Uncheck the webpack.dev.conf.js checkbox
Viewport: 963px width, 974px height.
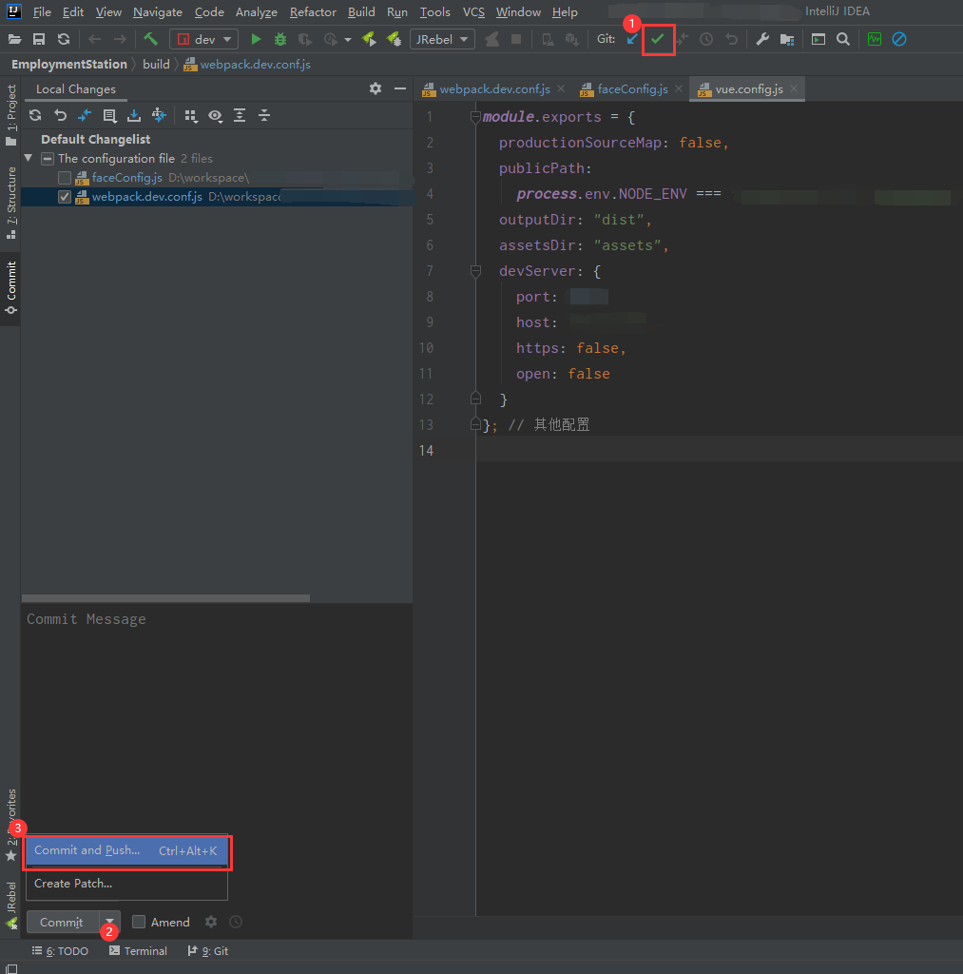coord(65,197)
